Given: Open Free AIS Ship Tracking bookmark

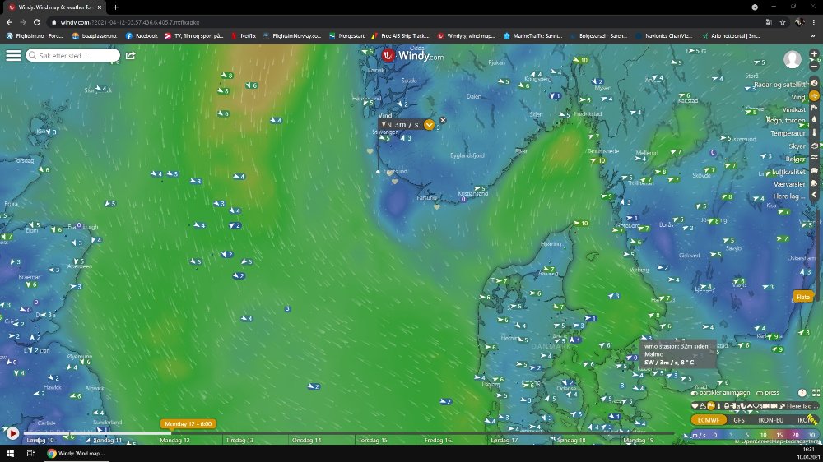Looking at the screenshot, I should (400, 35).
